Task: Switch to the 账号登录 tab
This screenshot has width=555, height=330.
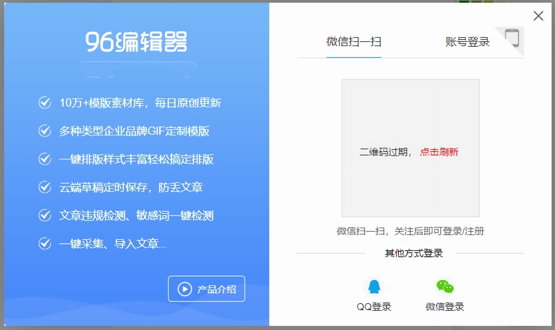Action: click(467, 42)
